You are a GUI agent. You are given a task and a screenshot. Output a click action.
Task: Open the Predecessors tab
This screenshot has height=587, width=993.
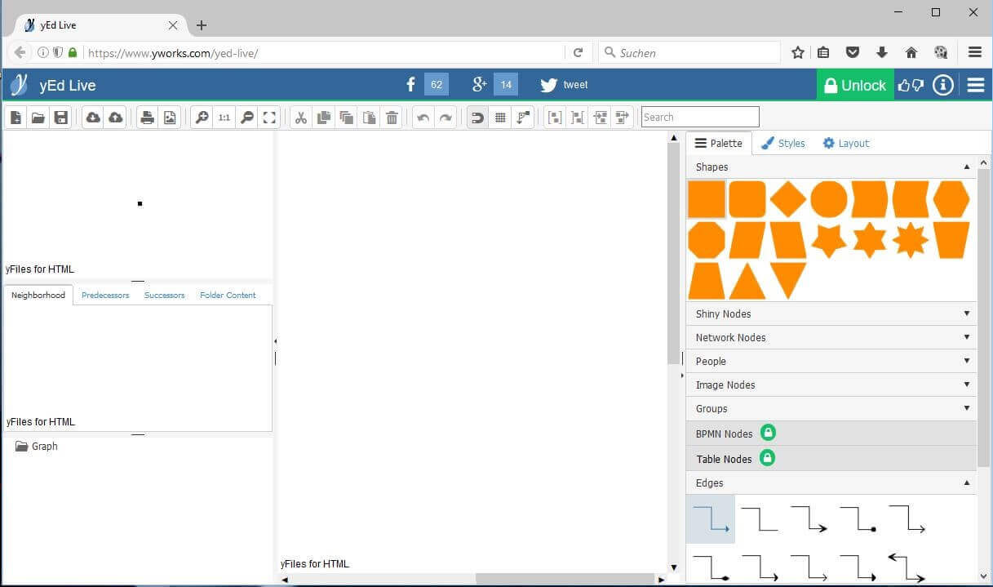pos(105,296)
